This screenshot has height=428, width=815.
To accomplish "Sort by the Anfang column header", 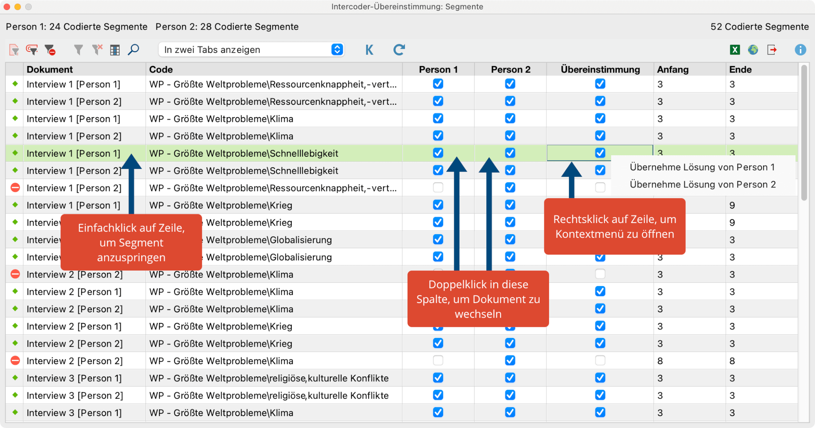I will (689, 69).
